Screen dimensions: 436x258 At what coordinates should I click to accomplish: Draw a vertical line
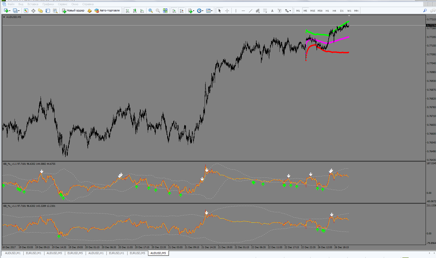[236, 11]
